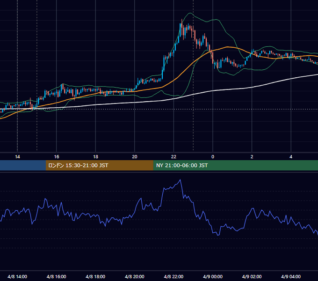Click the oscillator low point just after 00:00

click(218, 235)
